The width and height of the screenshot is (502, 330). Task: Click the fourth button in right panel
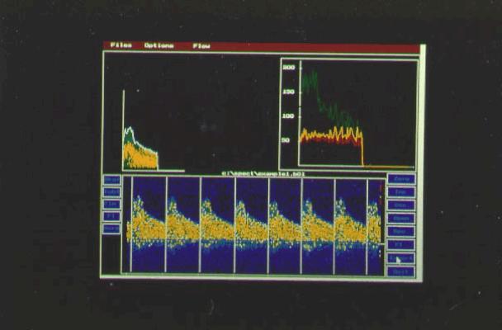tap(401, 219)
